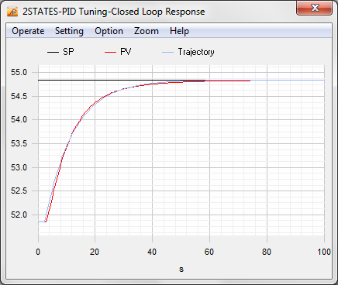Screen dimensions: 338x285
Task: Open the Operate menu
Action: point(28,31)
